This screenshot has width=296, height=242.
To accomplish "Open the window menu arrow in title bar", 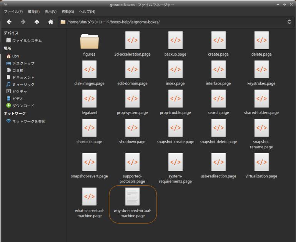I will click(x=5, y=4).
